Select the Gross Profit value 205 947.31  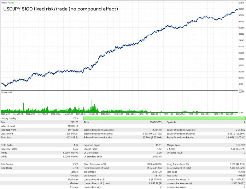[x=73, y=134]
